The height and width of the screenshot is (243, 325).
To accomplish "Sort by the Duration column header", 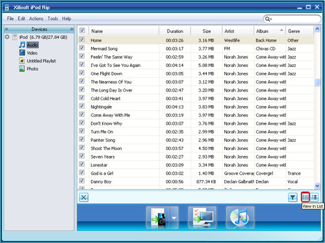I will coord(175,31).
